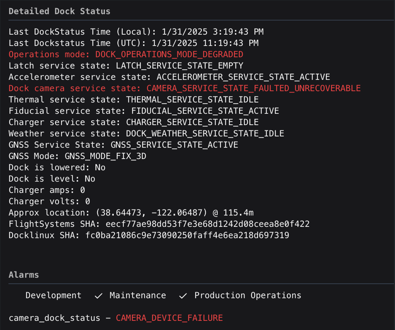Select the 'Last DockStatus Time (Local)' line
395x330 pixels.
136,32
